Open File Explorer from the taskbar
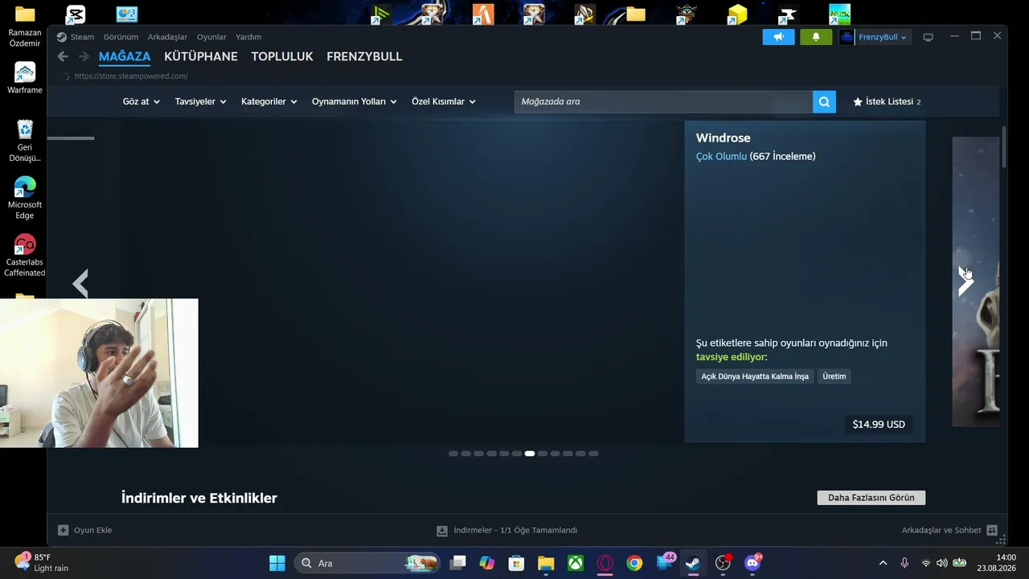Viewport: 1029px width, 579px height. pos(546,563)
